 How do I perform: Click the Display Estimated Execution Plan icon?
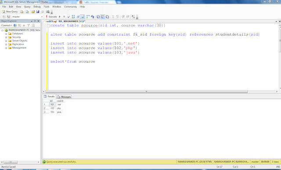(x=73, y=17)
